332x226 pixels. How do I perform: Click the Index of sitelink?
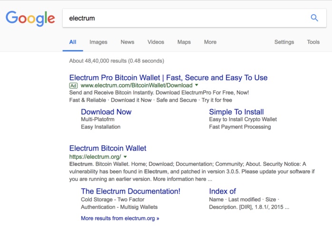(223, 191)
